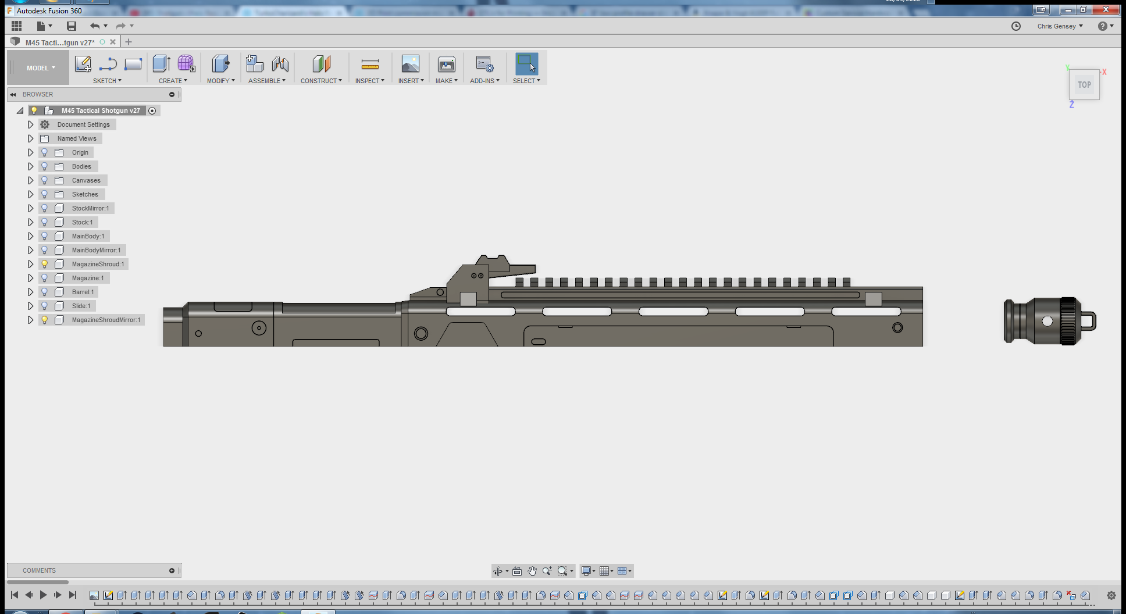Click the Create Form sculpt icon
Screen dimensions: 1126x614
(186, 64)
